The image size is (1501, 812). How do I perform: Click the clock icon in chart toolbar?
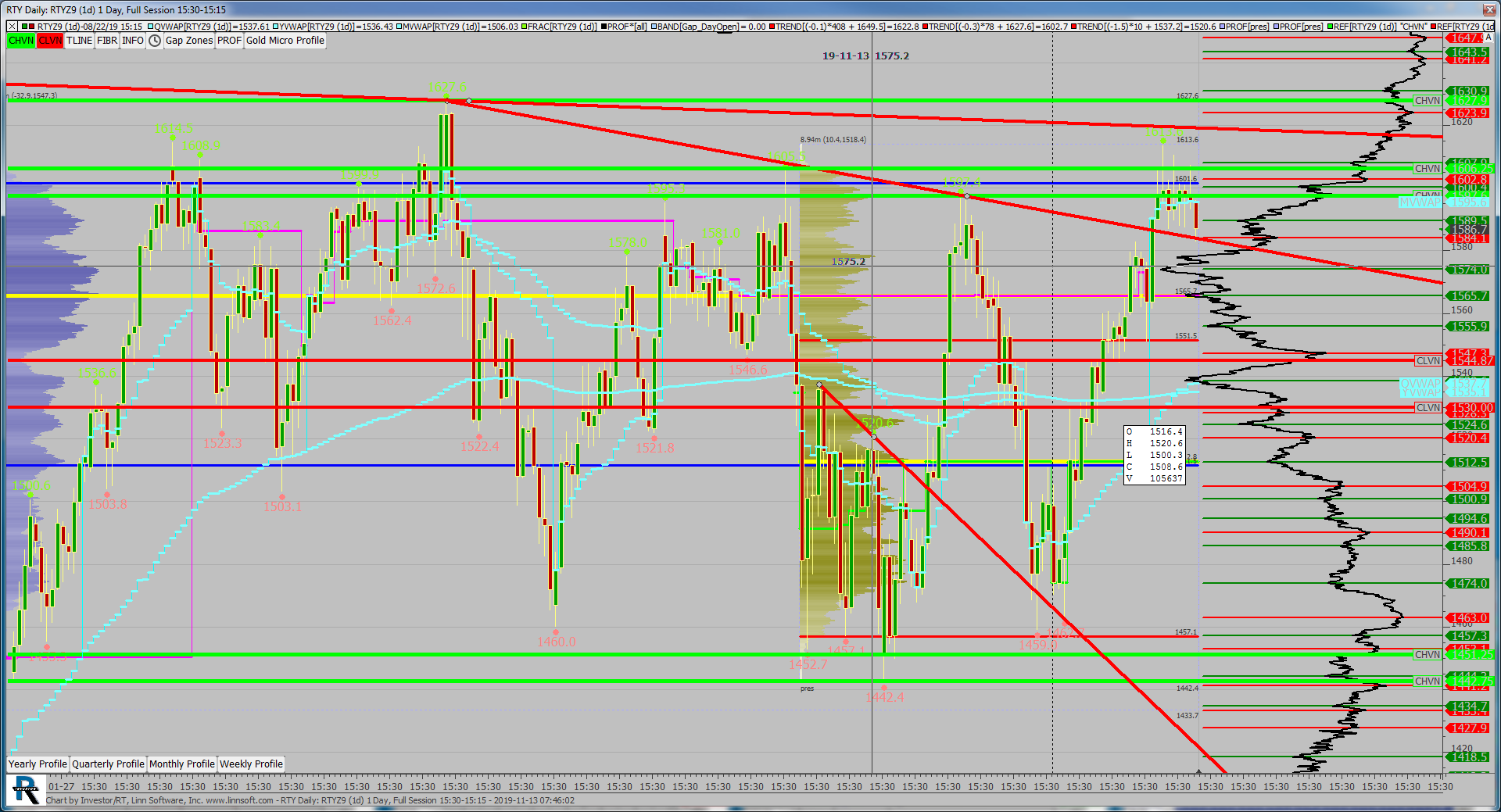[x=155, y=41]
